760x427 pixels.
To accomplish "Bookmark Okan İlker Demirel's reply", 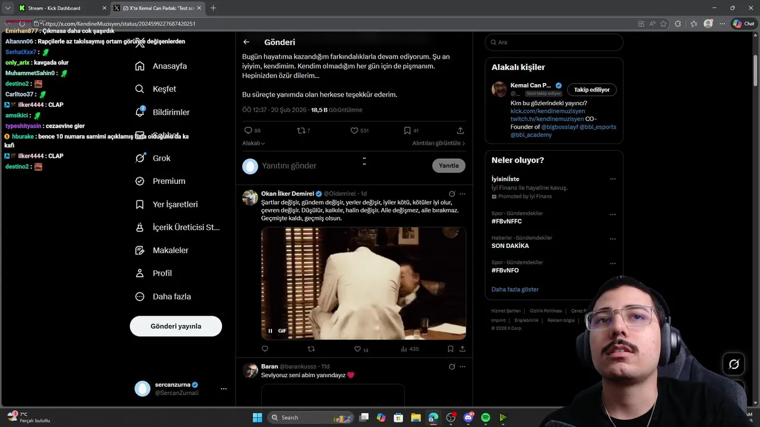I will pos(451,349).
